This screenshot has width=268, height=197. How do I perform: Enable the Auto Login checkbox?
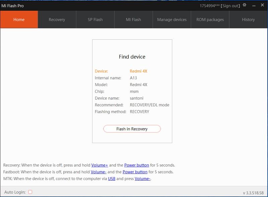30,192
